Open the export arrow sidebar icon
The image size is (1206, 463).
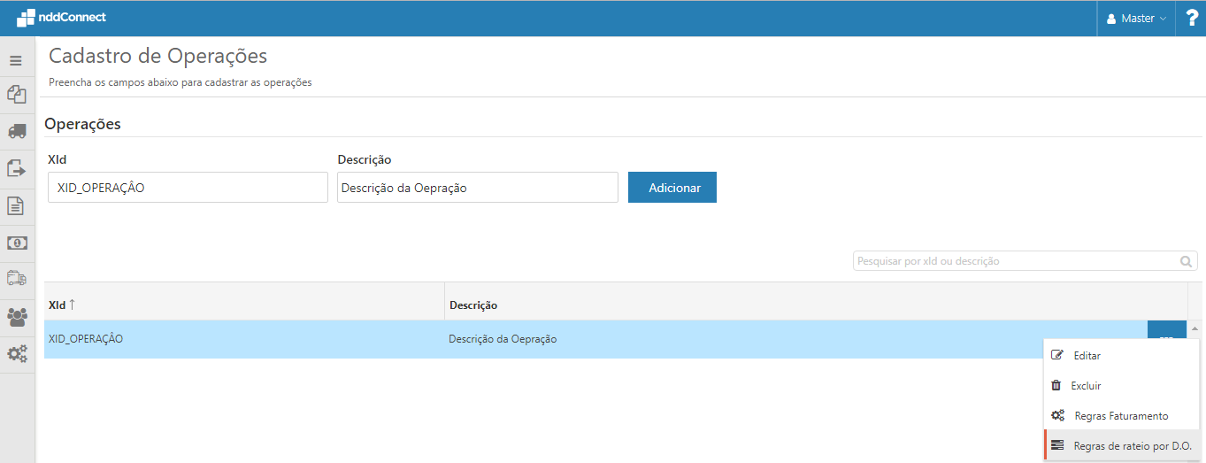point(16,168)
